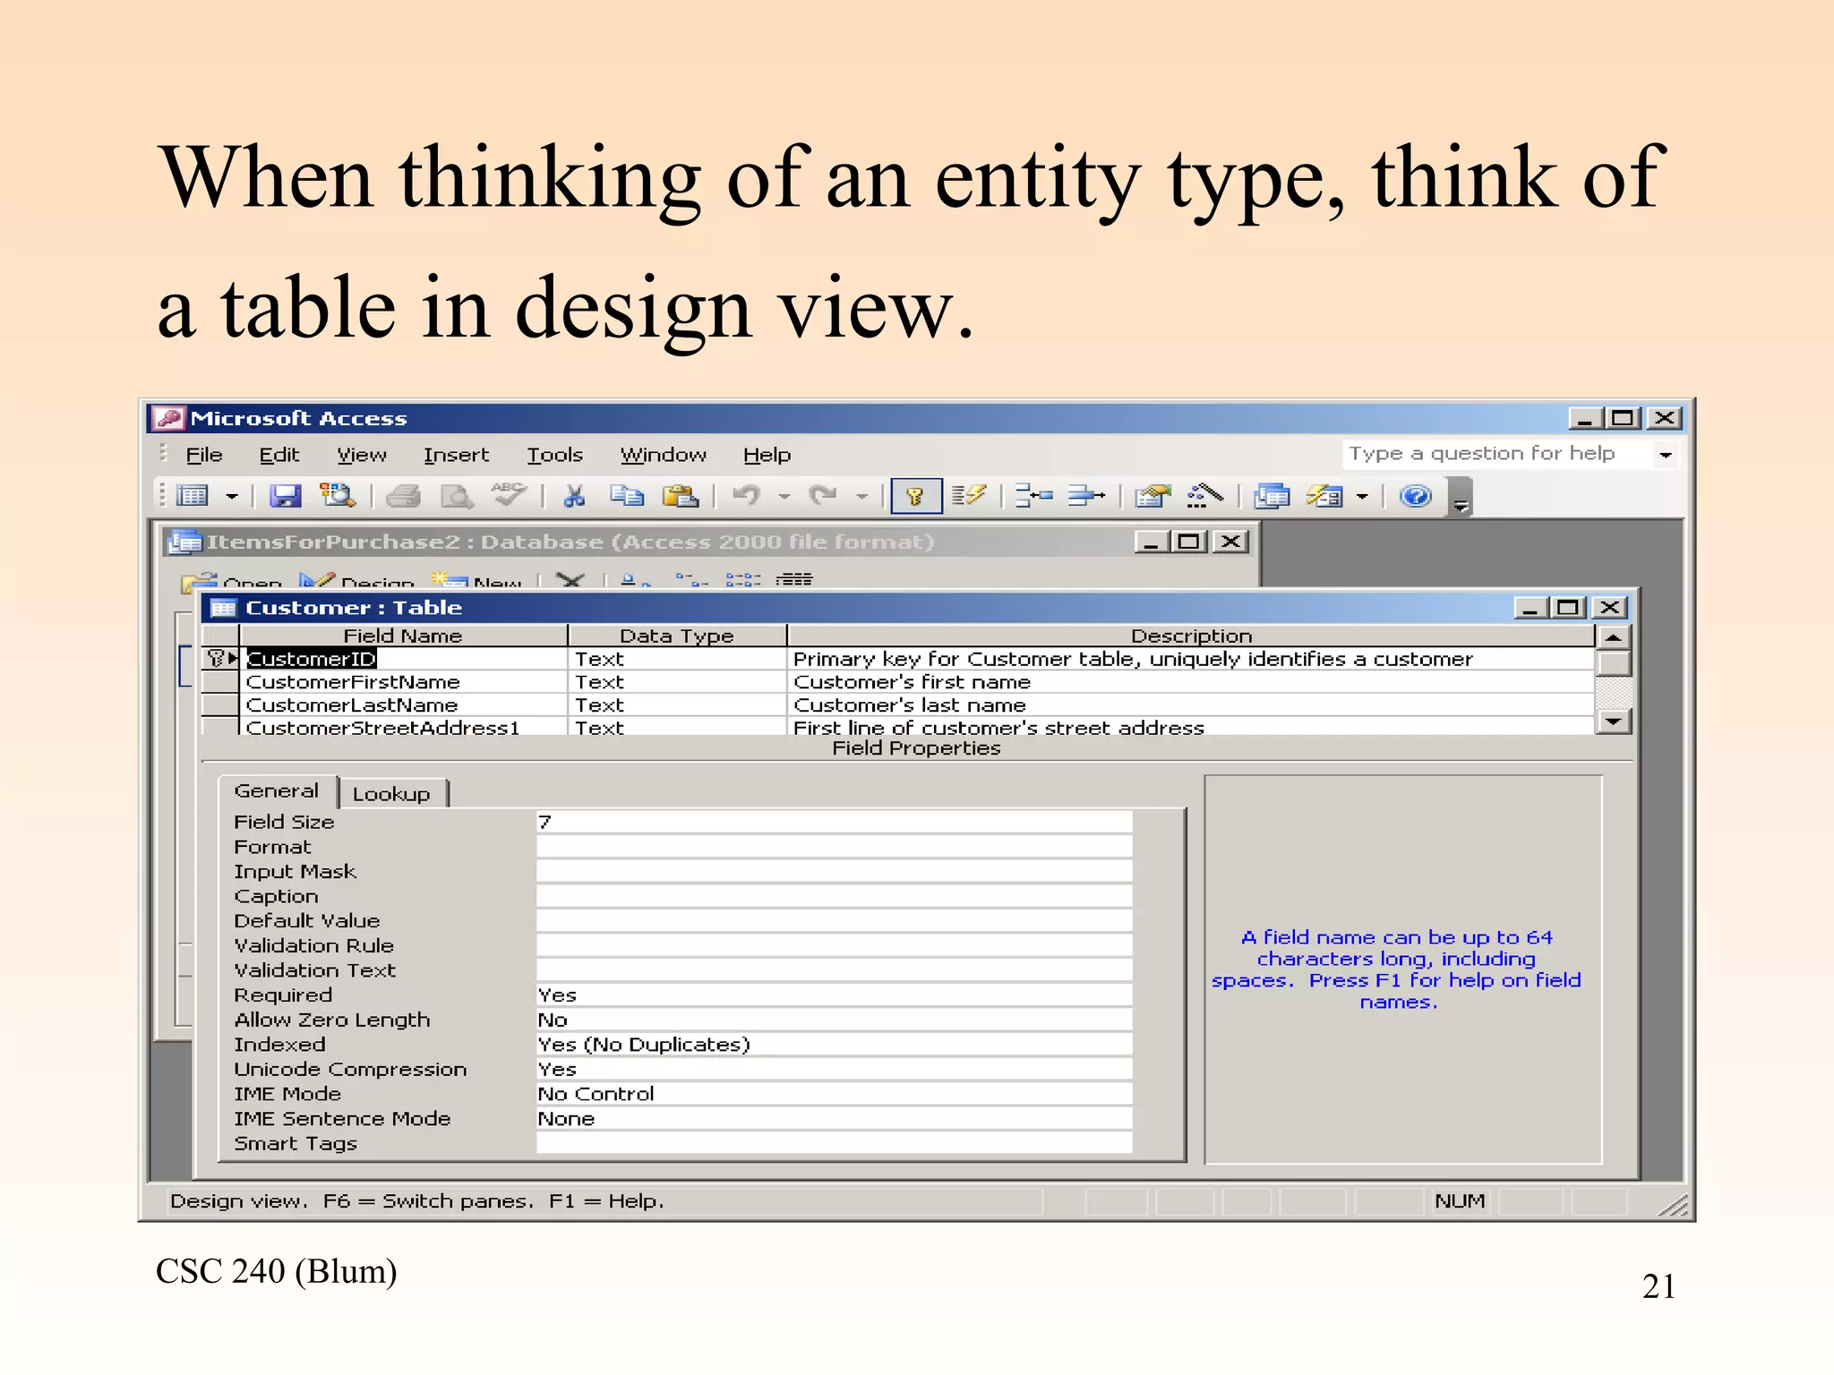
Task: Expand the Undo history dropdown arrow
Action: tap(784, 496)
